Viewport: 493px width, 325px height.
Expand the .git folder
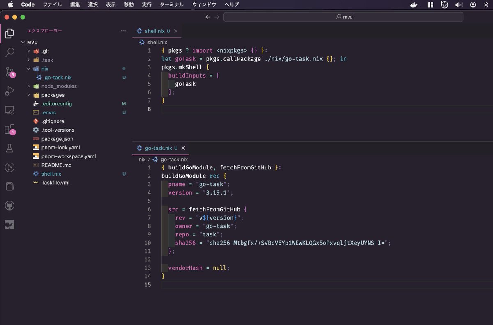pos(28,51)
